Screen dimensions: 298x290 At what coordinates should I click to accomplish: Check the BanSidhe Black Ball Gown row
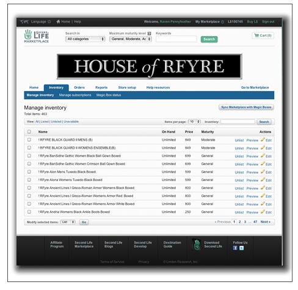[x=29, y=155]
